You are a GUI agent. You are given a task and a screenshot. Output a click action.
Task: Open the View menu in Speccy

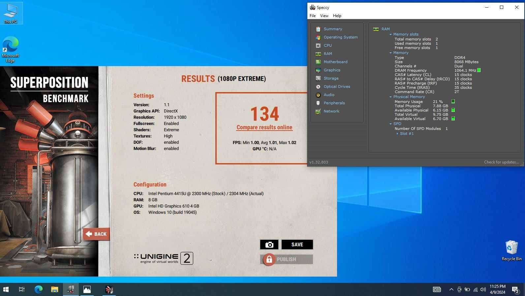pyautogui.click(x=324, y=15)
